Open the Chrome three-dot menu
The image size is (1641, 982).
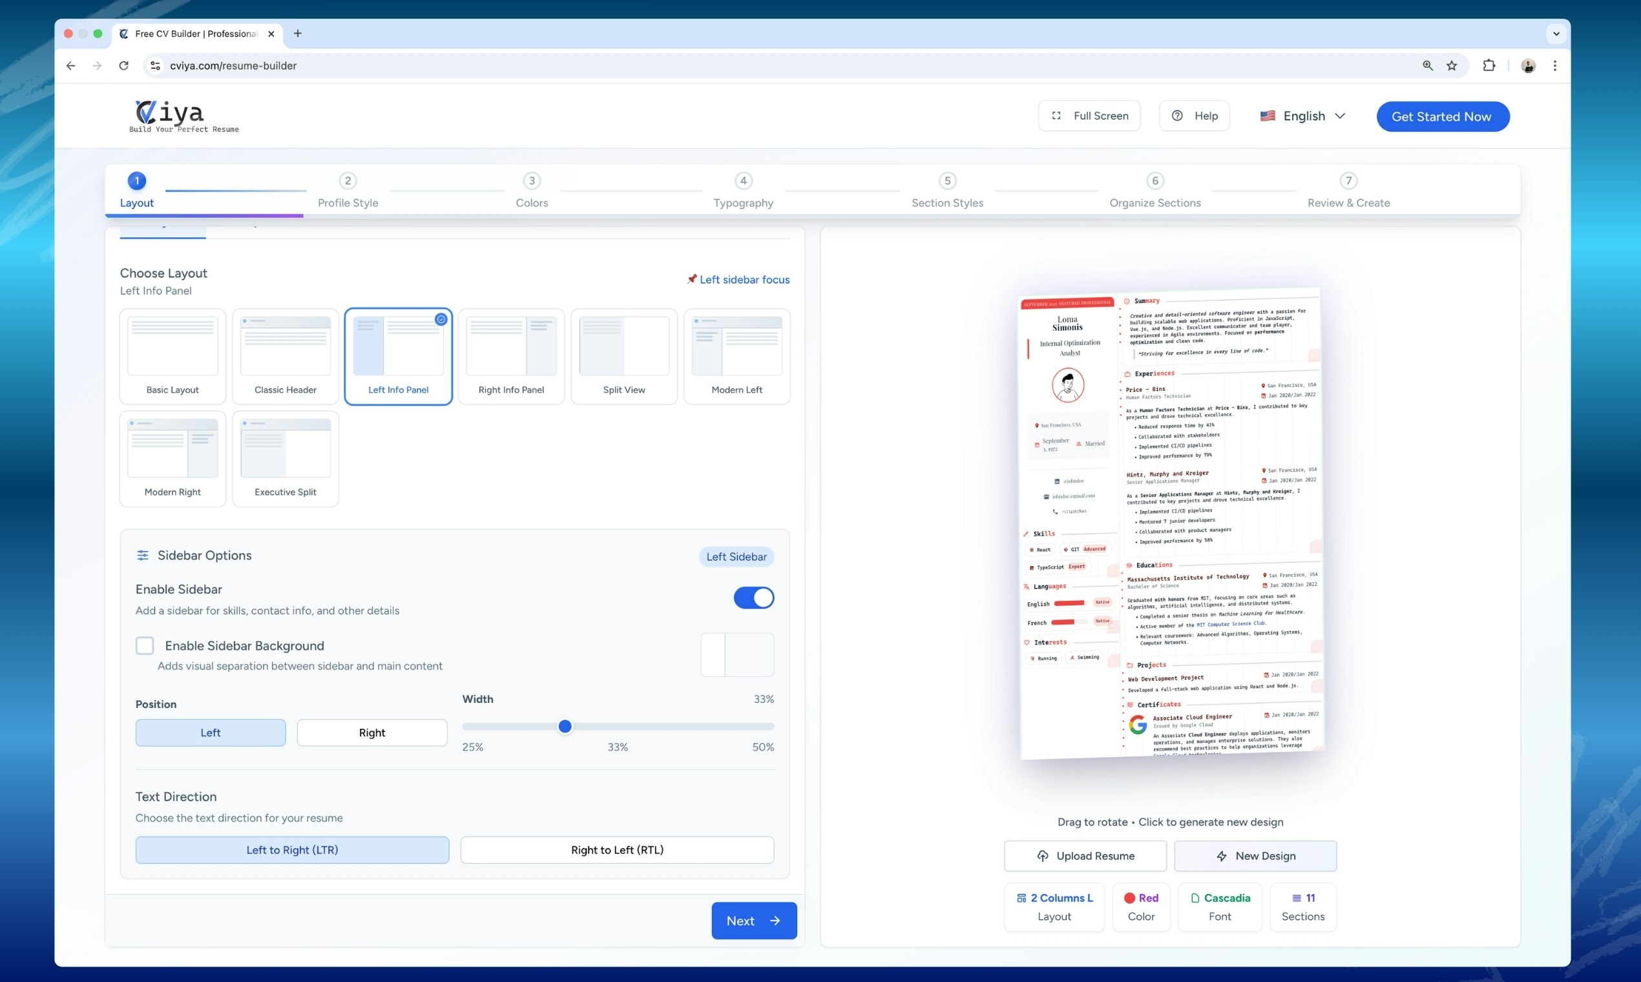point(1555,65)
